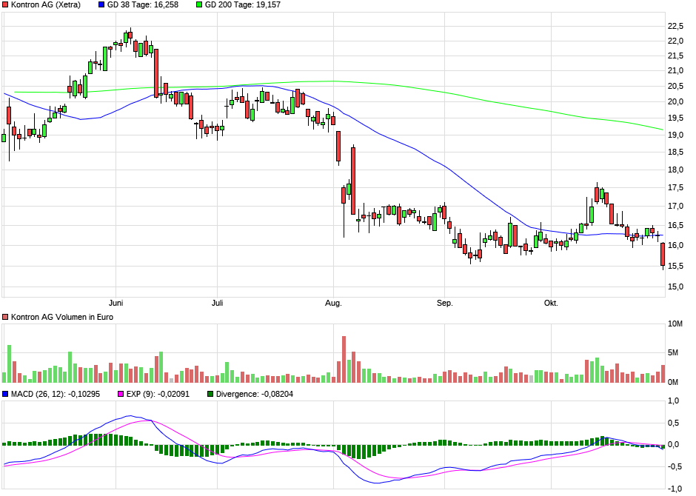Select the blue GD 38 Tage legend square
This screenshot has width=696, height=496.
point(102,4)
